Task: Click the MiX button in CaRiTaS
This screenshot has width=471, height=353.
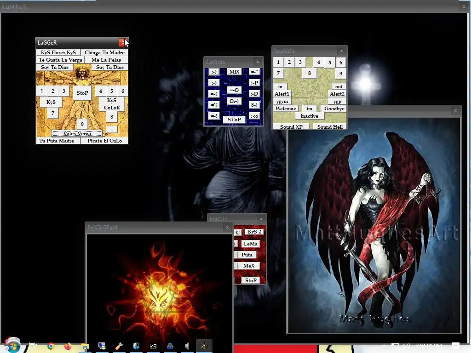Action: 234,72
